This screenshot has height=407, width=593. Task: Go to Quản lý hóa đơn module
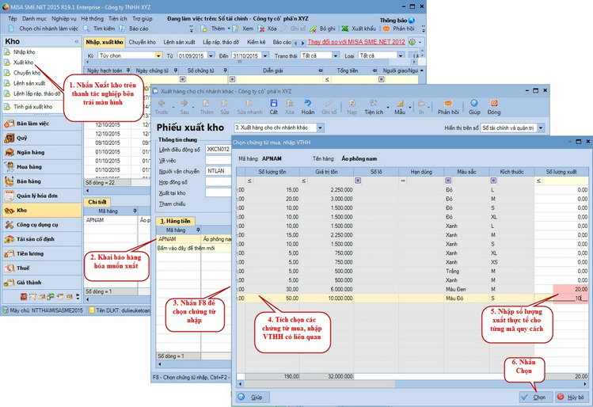[42, 196]
